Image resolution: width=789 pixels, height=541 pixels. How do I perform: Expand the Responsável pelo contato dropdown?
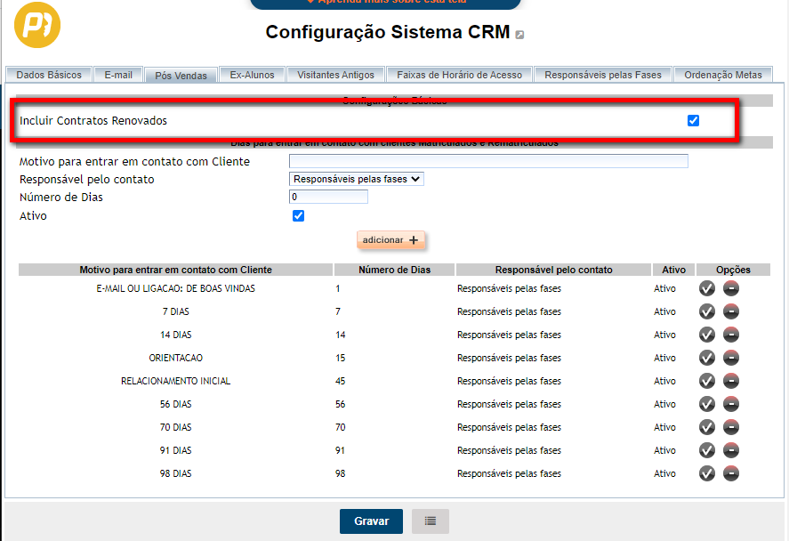pyautogui.click(x=357, y=179)
